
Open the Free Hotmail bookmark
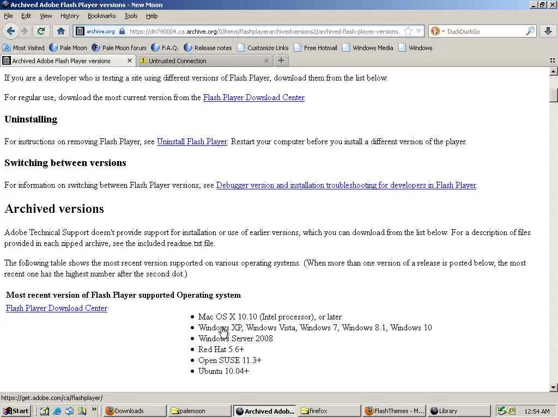[x=316, y=48]
